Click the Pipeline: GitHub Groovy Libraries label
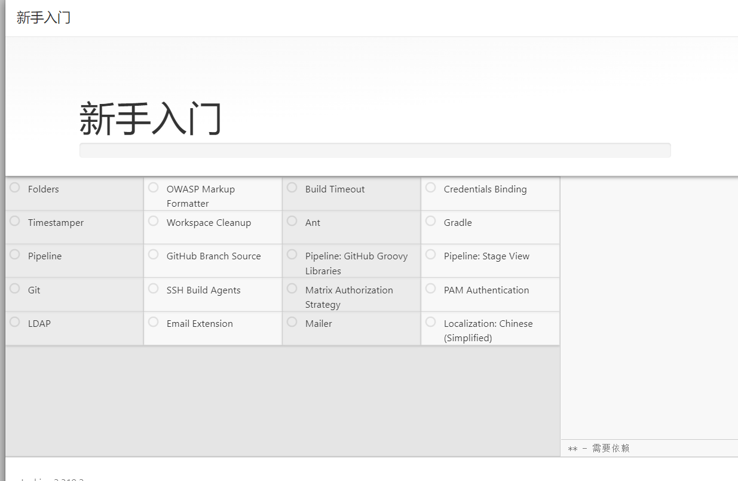This screenshot has width=738, height=481. click(x=357, y=264)
